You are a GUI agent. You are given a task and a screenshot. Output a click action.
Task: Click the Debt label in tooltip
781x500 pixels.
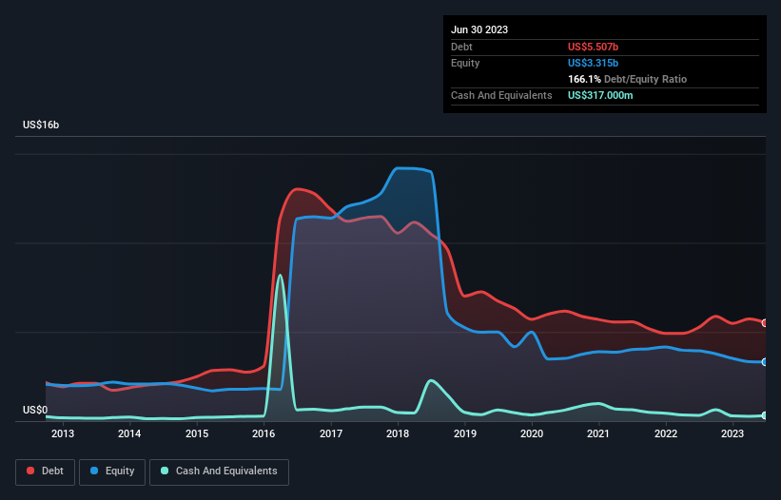pyautogui.click(x=461, y=47)
